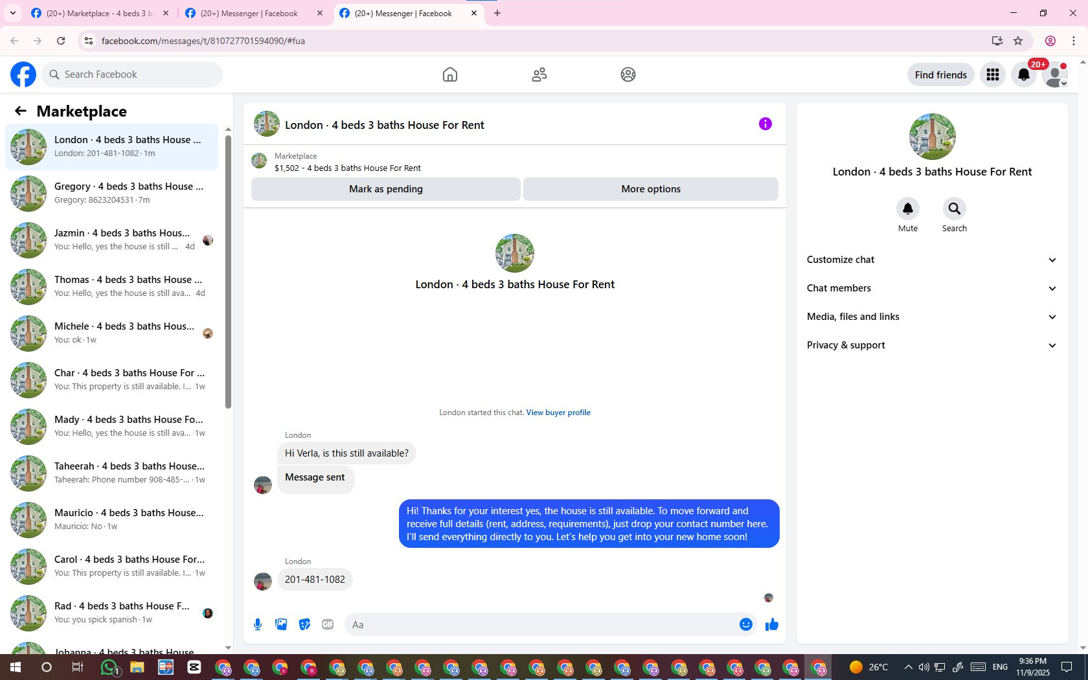Click Find friends button
The image size is (1088, 680).
point(940,74)
